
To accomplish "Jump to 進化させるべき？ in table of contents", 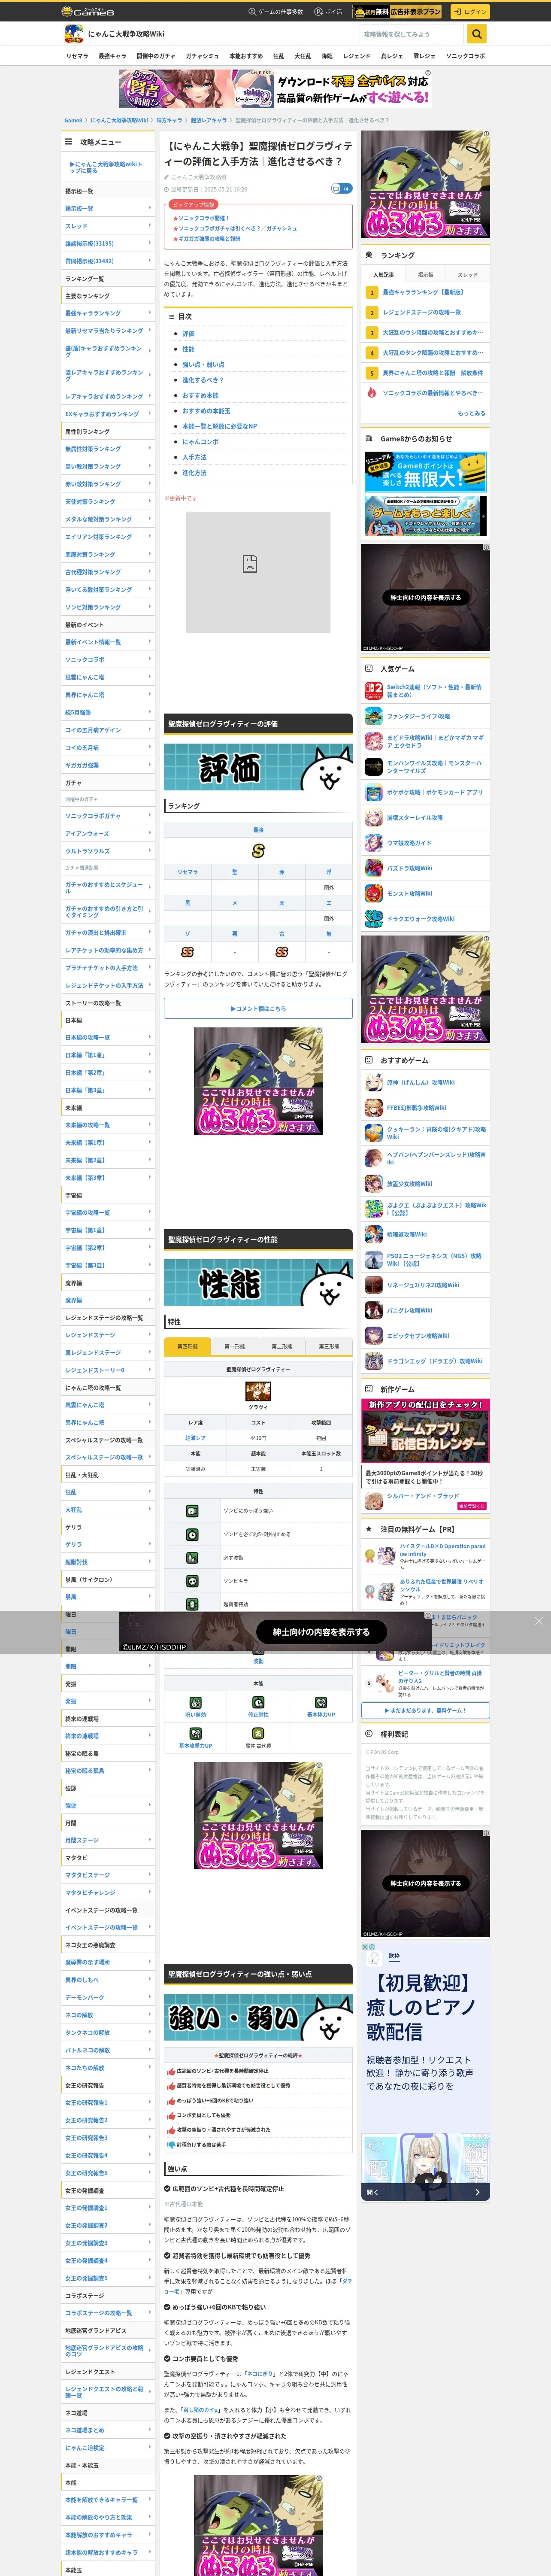I will 202,380.
